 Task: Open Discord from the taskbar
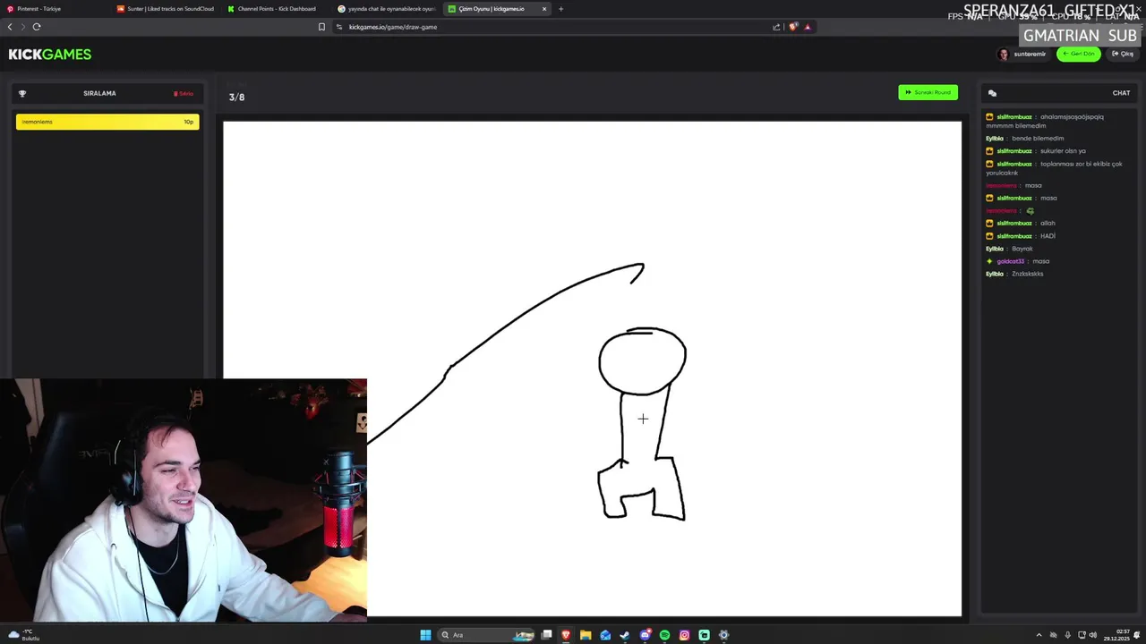point(645,635)
